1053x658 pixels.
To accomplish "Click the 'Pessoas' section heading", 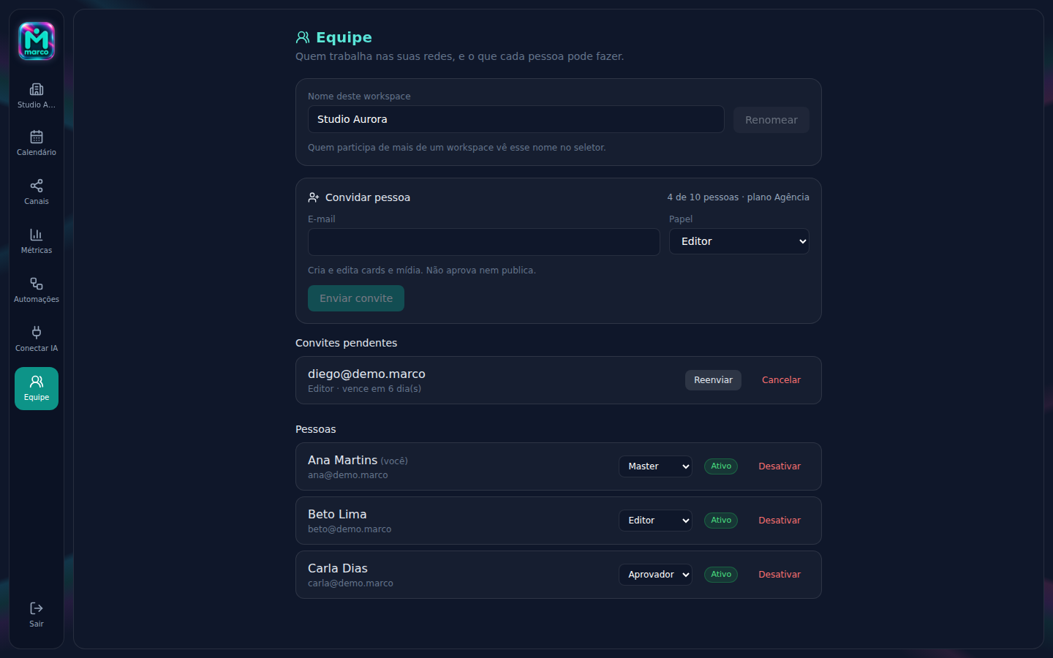I will pyautogui.click(x=316, y=429).
